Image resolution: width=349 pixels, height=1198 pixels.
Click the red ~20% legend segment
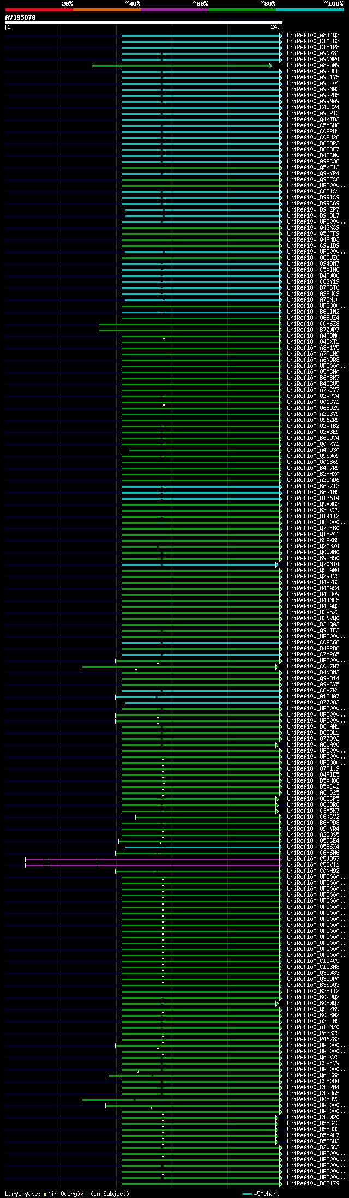pos(39,9)
